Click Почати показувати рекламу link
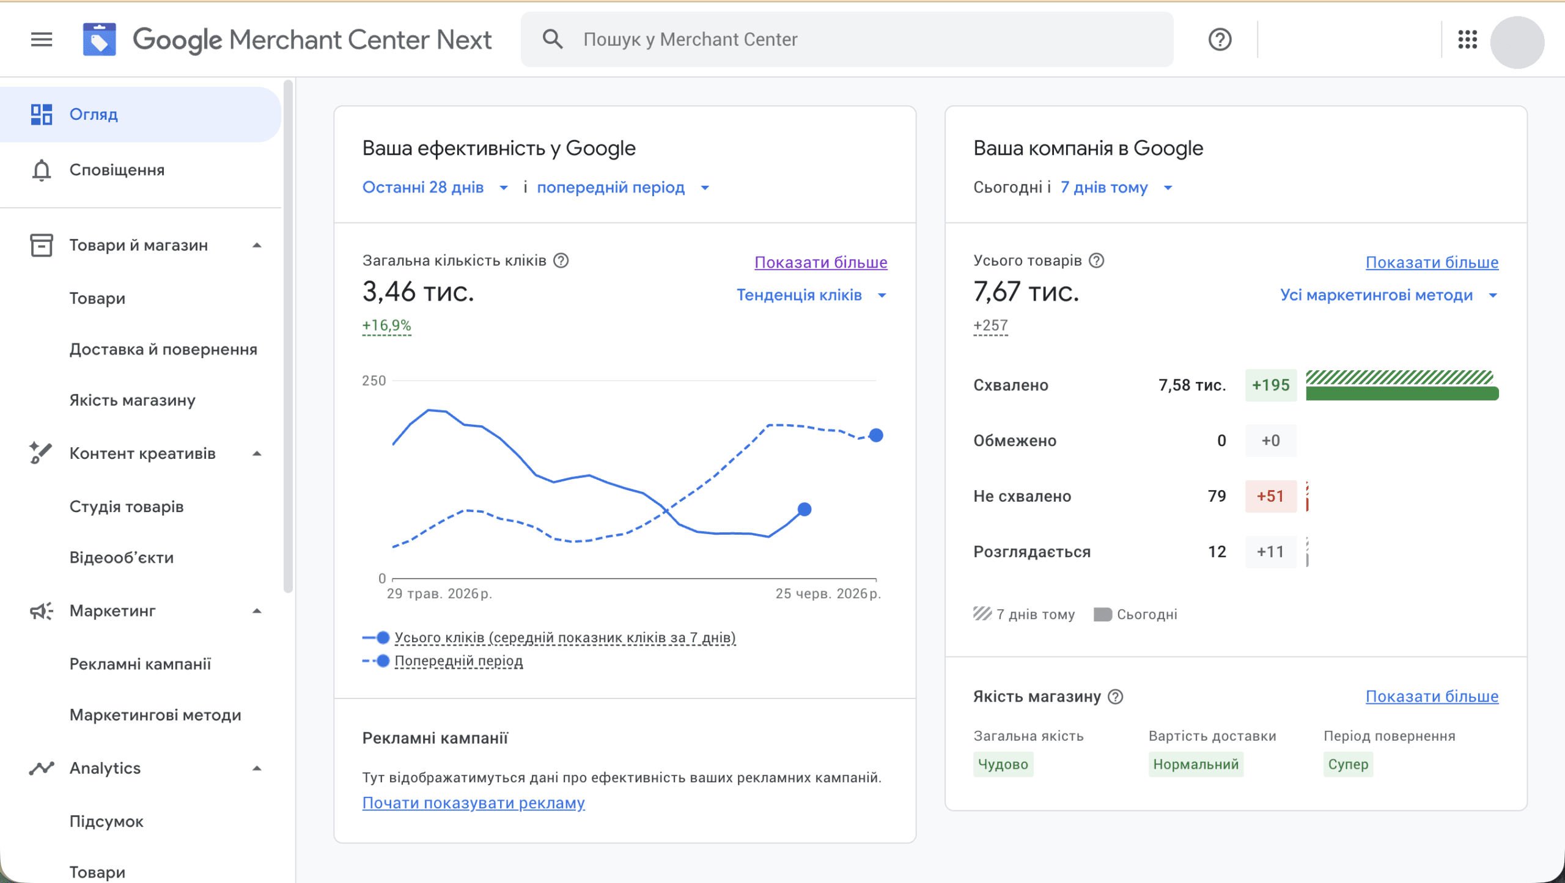Viewport: 1565px width, 883px height. click(x=473, y=803)
